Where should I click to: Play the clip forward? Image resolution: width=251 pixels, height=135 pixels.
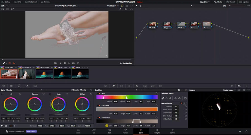[69, 63]
